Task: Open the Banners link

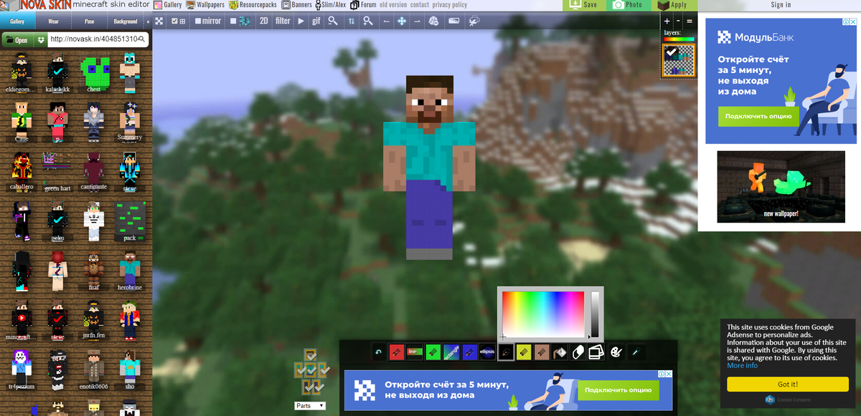Action: coord(296,5)
